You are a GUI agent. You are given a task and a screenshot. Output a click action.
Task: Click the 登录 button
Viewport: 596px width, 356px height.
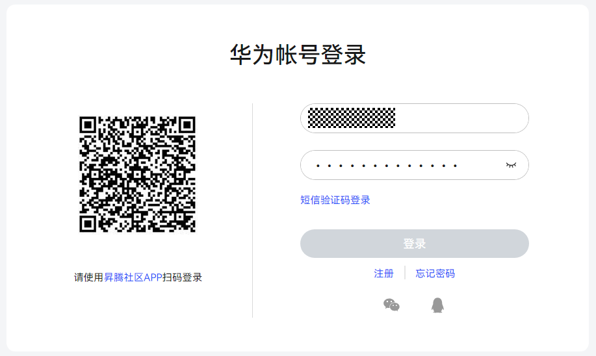pos(414,244)
